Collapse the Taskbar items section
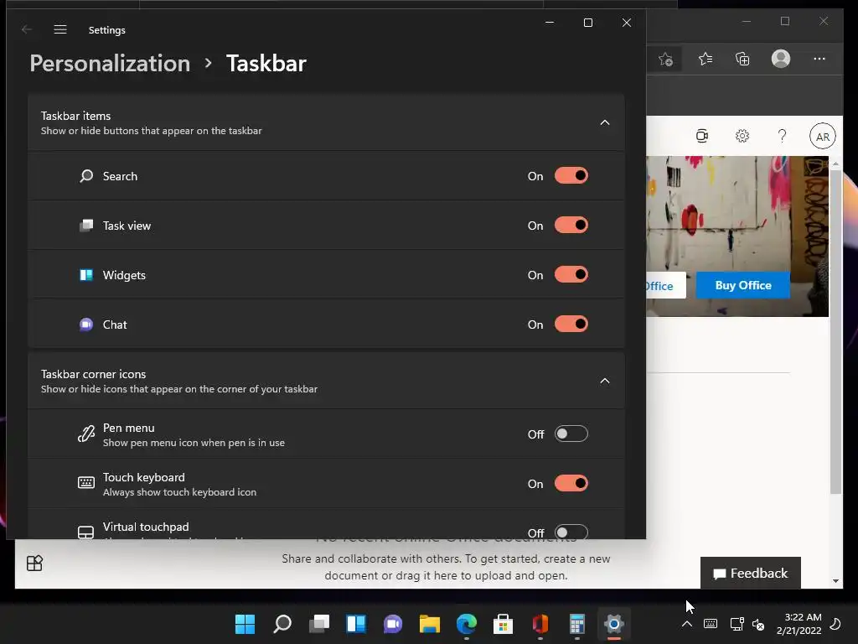Image resolution: width=858 pixels, height=644 pixels. click(x=605, y=122)
